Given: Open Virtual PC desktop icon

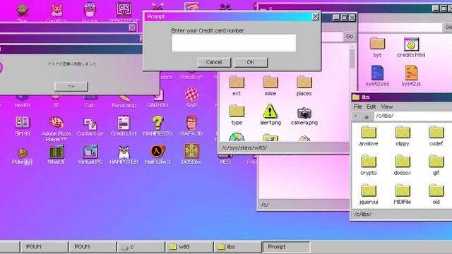Looking at the screenshot, I should [90, 155].
